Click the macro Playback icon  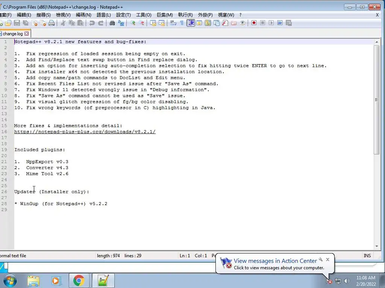pos(271,23)
